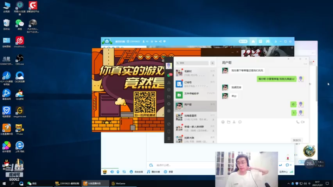Open WeChat contacts icon in sidebar
333x187 pixels.
pos(169,82)
